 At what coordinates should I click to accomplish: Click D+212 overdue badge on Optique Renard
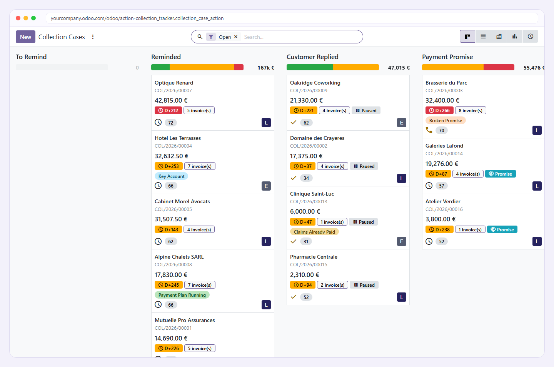(169, 110)
